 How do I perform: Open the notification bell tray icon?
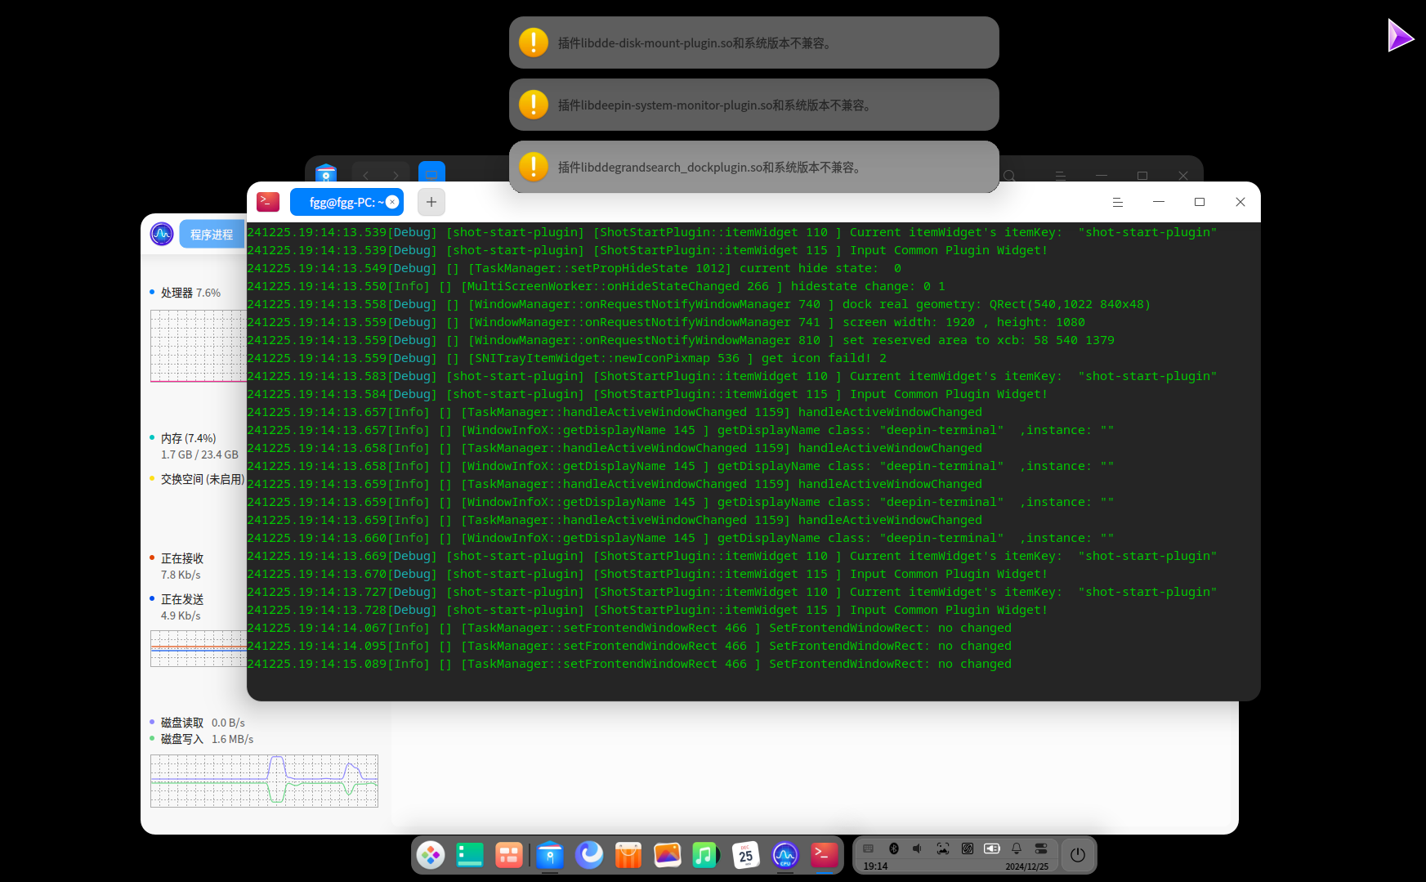(1017, 848)
